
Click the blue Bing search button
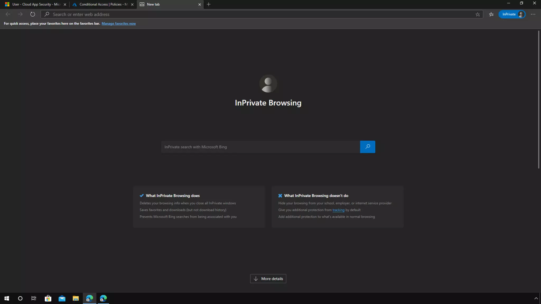coord(367,147)
